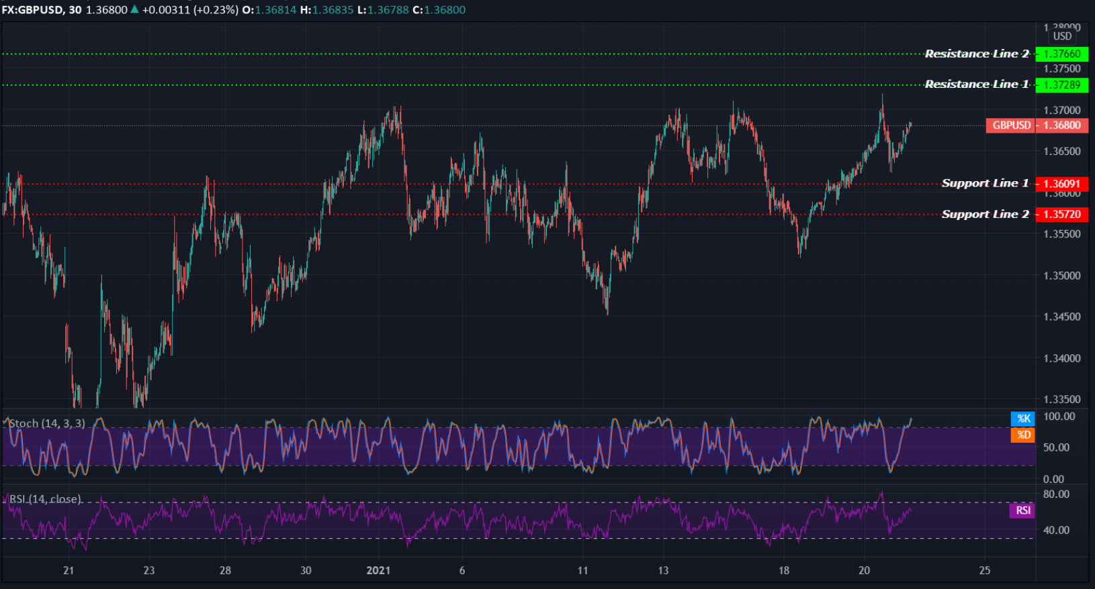Click the 1.34000 price axis value

[1062, 358]
